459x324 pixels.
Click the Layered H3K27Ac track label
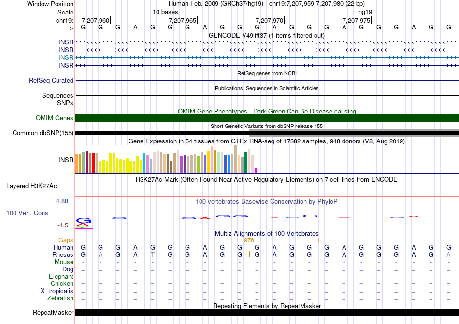pos(31,186)
